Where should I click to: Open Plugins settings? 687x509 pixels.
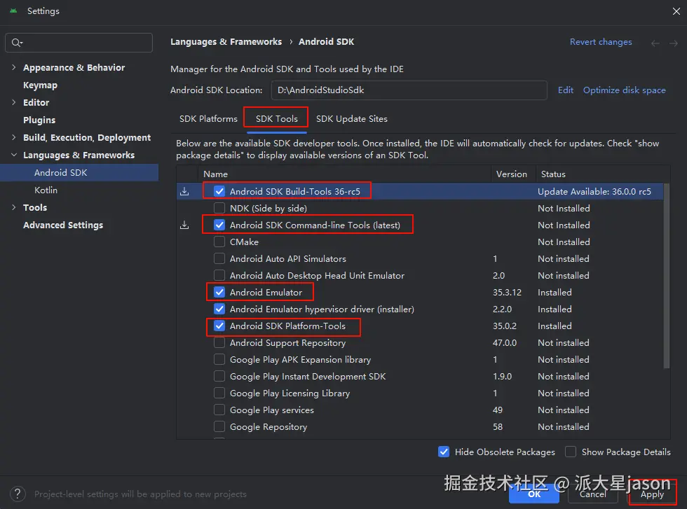point(39,120)
